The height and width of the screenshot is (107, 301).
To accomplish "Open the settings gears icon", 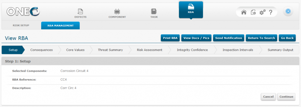I will click(262, 12).
